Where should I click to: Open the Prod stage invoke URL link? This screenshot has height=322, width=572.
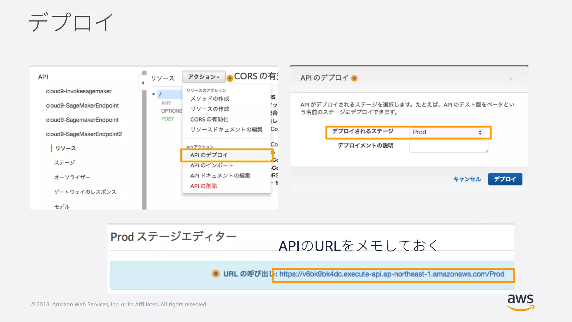(392, 274)
